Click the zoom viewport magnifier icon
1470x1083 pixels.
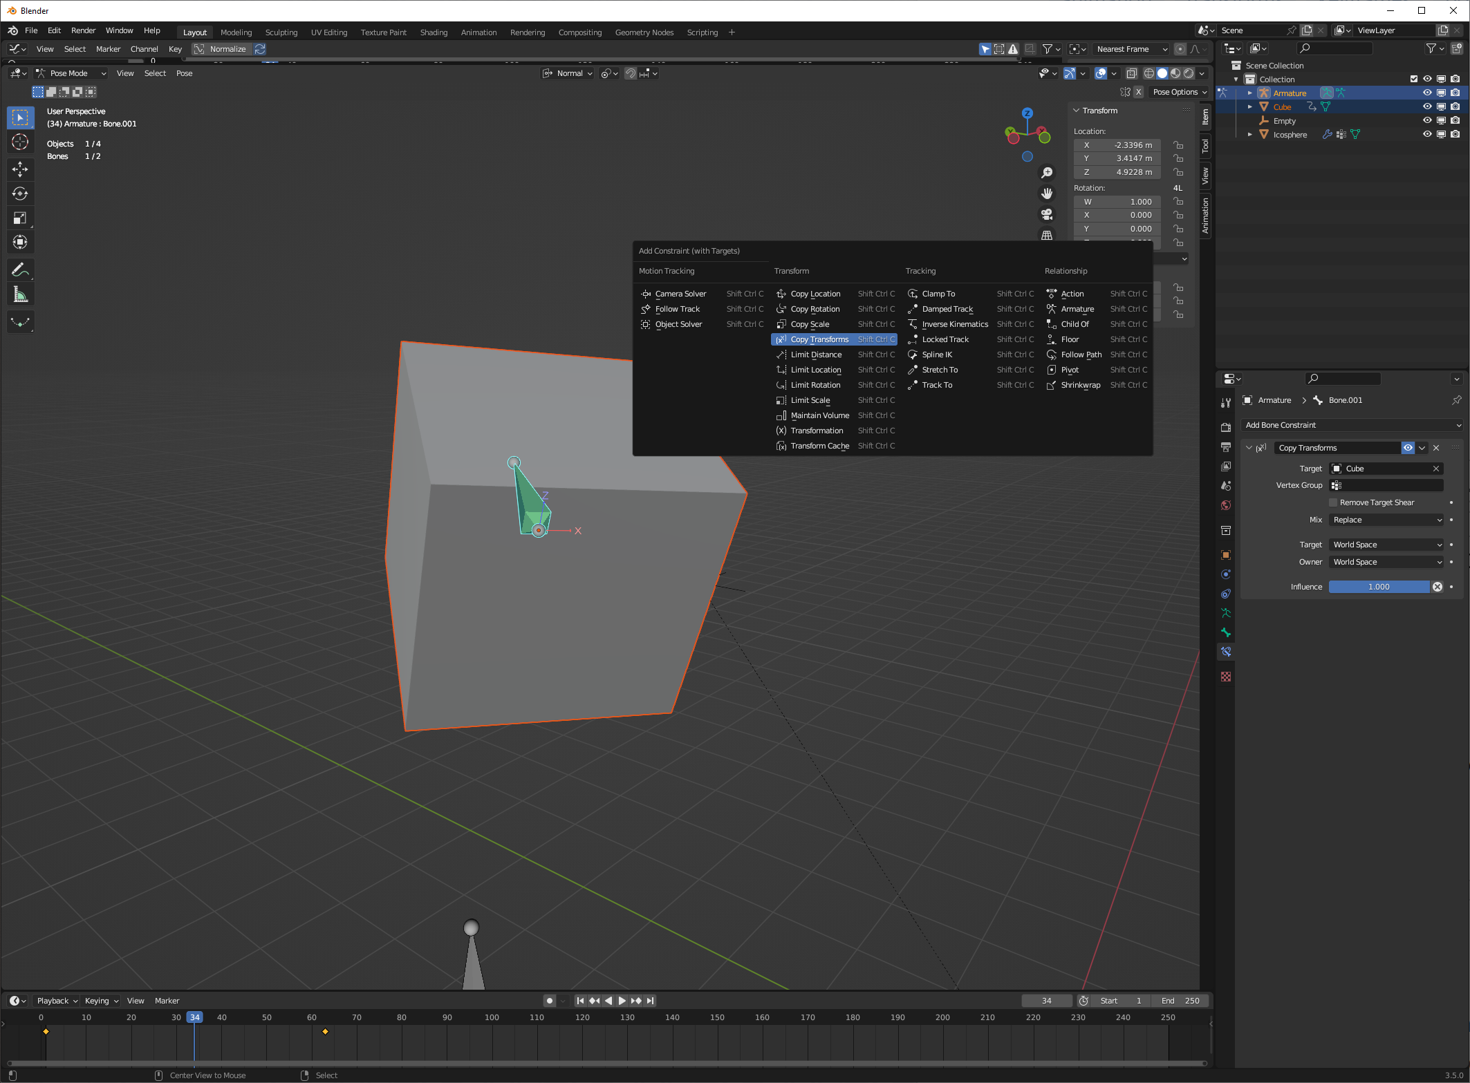click(1047, 172)
